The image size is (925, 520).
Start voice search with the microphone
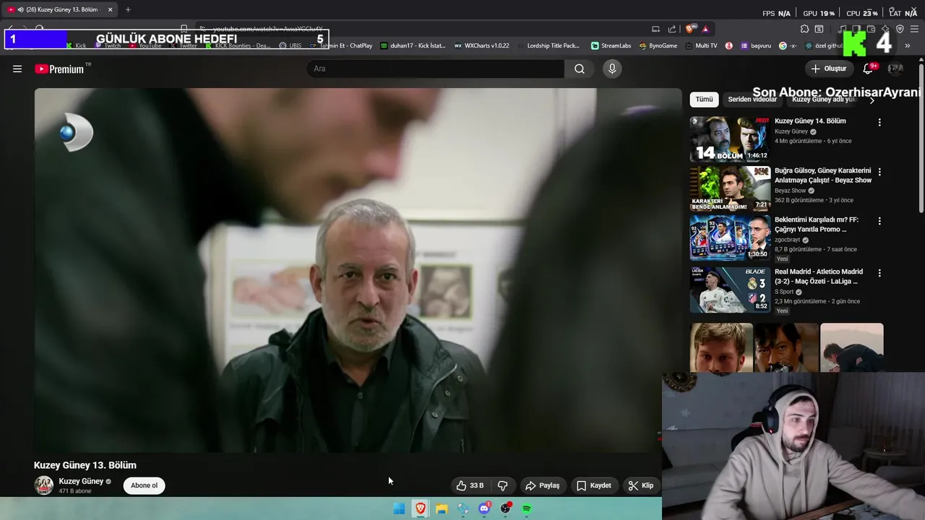click(x=612, y=69)
